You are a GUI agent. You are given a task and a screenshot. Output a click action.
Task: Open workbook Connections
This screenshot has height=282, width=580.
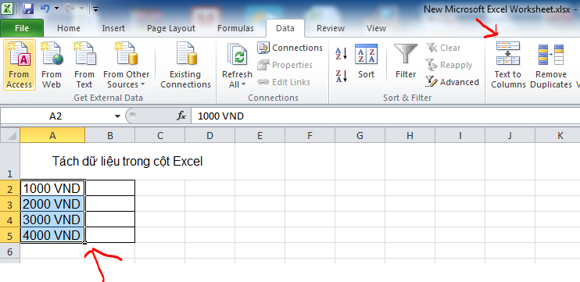click(x=290, y=48)
